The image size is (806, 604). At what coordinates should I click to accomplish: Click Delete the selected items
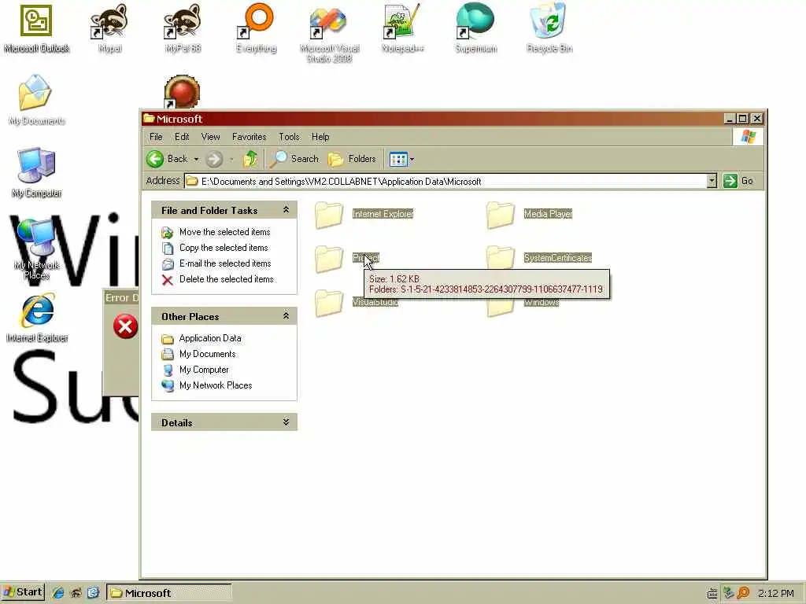pyautogui.click(x=226, y=279)
